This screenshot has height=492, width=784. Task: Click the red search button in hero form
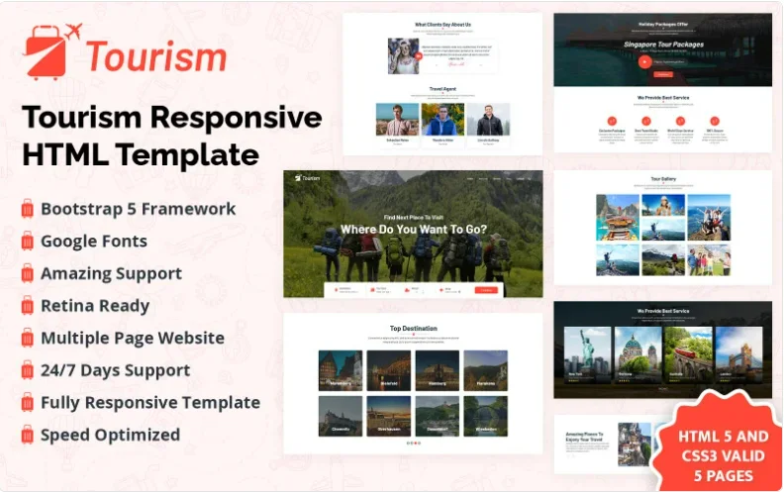click(x=486, y=290)
